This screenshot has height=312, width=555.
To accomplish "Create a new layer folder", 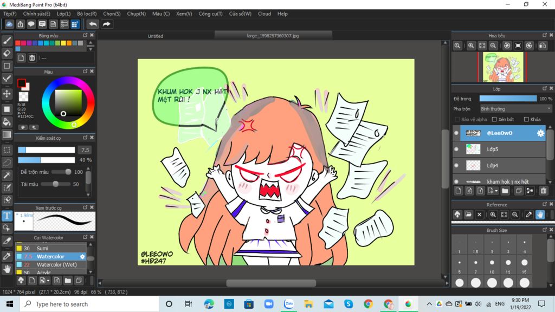I will pos(505,191).
